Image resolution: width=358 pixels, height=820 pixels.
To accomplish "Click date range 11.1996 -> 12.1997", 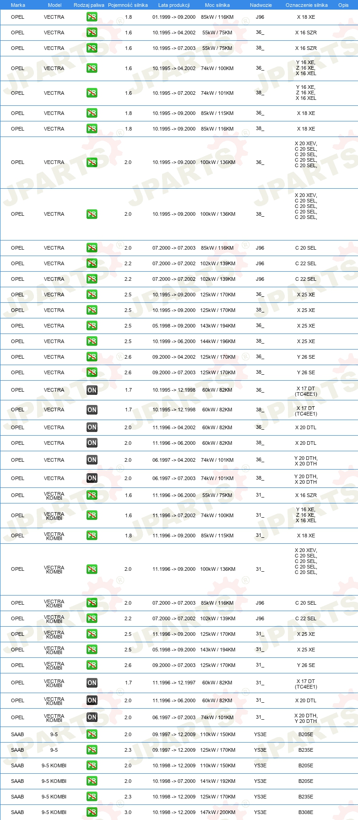I will pyautogui.click(x=174, y=683).
